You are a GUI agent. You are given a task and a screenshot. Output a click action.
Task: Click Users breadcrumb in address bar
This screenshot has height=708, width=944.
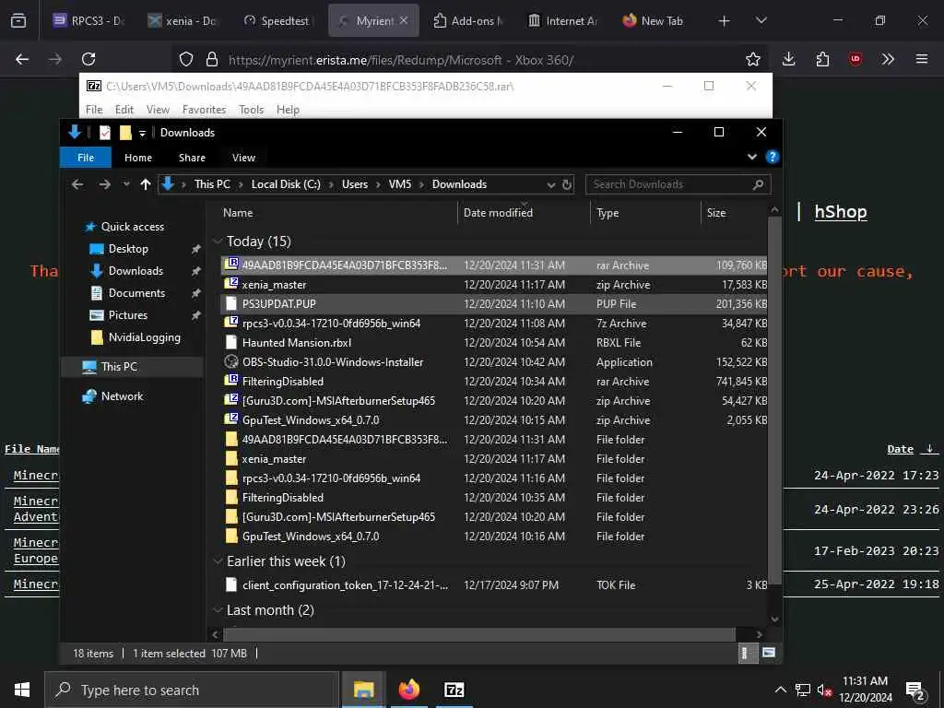pos(355,184)
